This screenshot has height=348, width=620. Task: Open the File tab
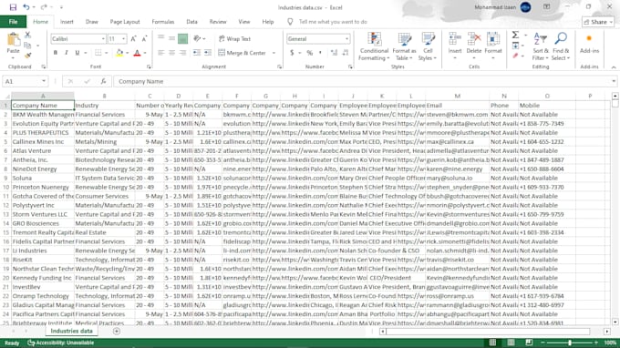[x=13, y=22]
